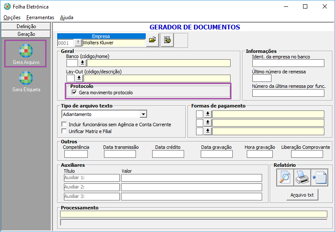Uncheck Gera movimento protocolo checkbox
Screen dimensions: 335x232
click(x=74, y=93)
